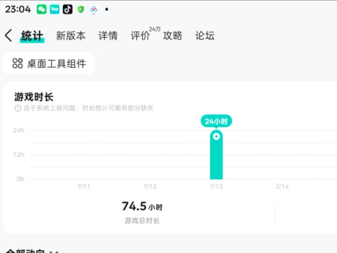337x253 pixels.
Task: Open the 评价 tab with 24万 badge
Action: click(146, 34)
